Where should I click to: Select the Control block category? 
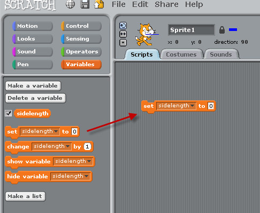click(x=81, y=26)
